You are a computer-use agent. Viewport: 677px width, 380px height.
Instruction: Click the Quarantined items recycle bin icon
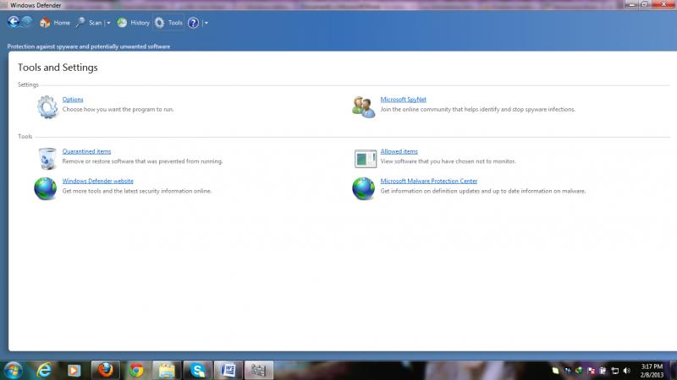(47, 158)
